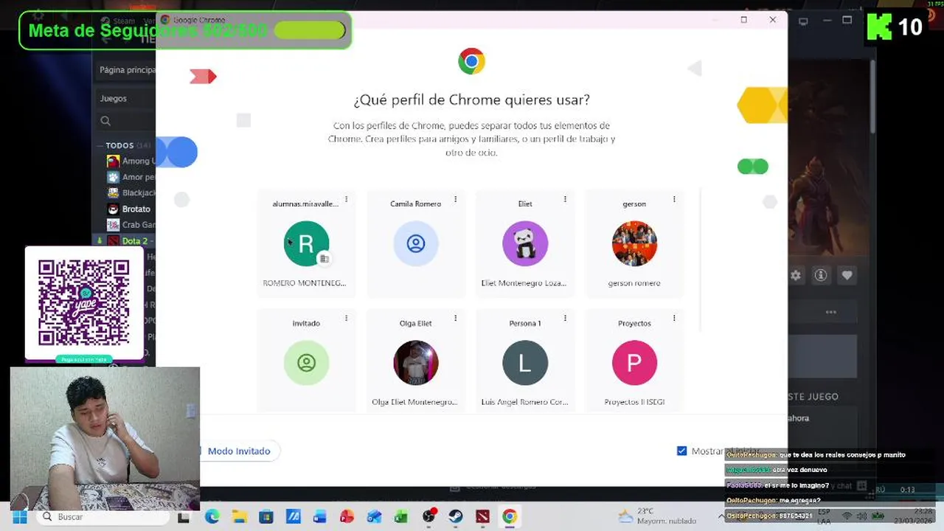Open more options for invitado profile
This screenshot has height=531, width=944.
346,319
